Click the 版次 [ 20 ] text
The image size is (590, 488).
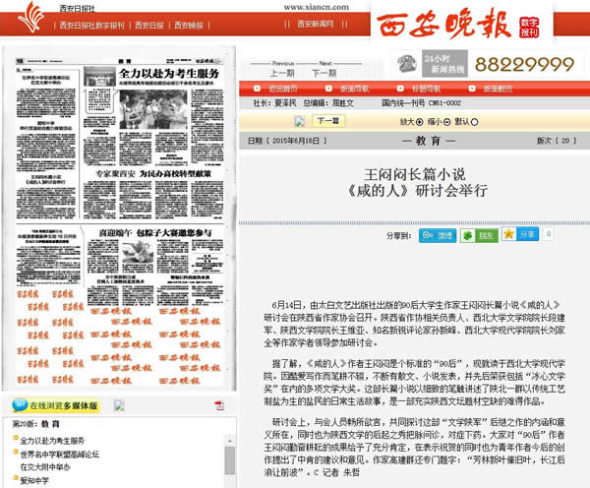tap(557, 141)
